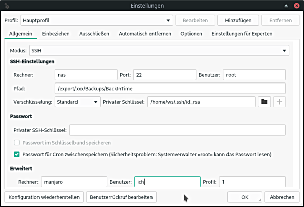Click Konfiguration wiederherstellen button
This screenshot has width=304, height=207.
(x=43, y=197)
